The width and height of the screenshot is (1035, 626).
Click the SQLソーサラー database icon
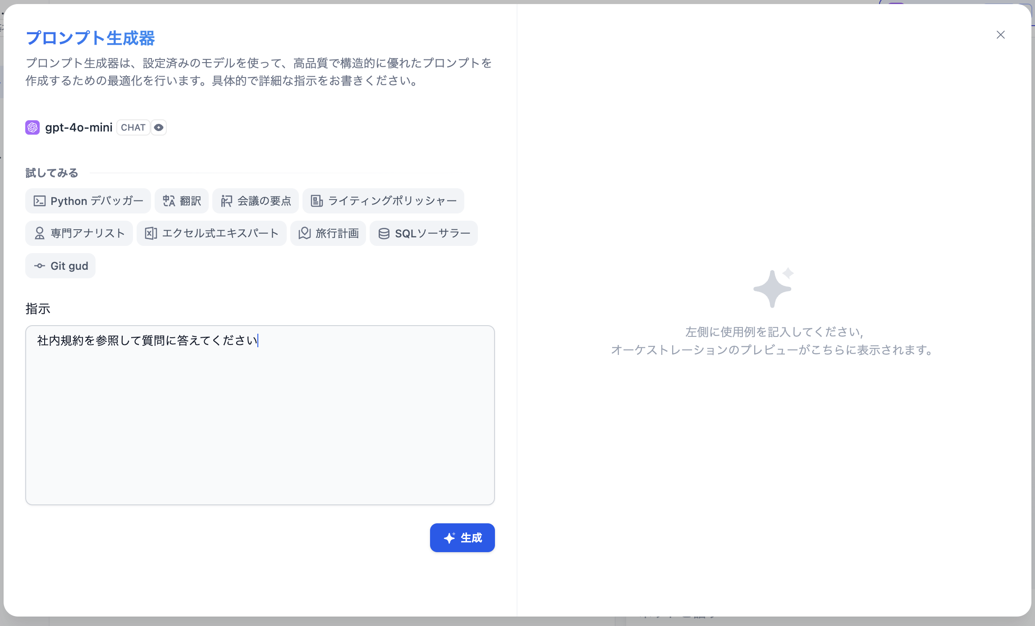point(384,233)
